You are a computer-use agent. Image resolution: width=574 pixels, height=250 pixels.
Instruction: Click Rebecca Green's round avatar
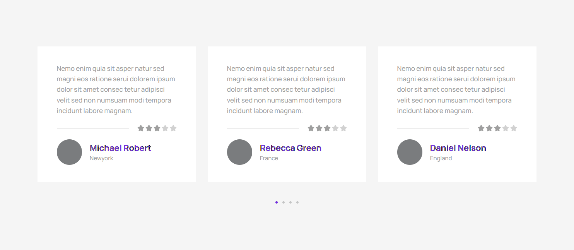click(x=239, y=152)
